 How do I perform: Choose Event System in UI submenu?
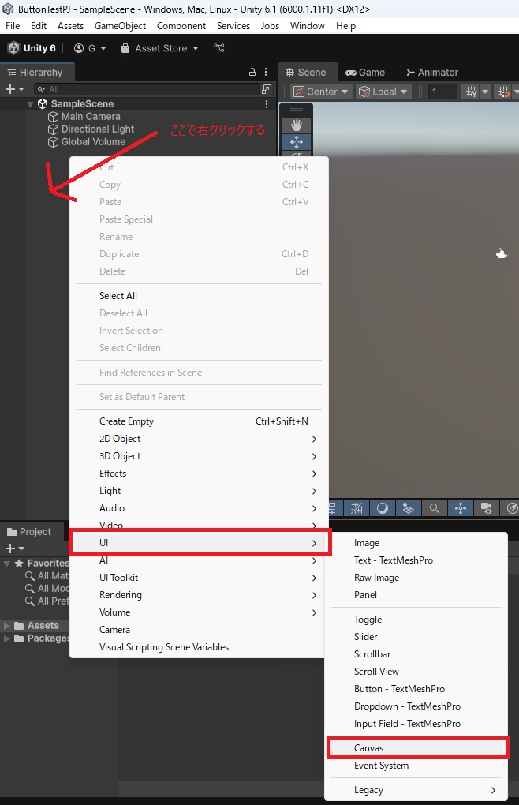tap(417, 766)
